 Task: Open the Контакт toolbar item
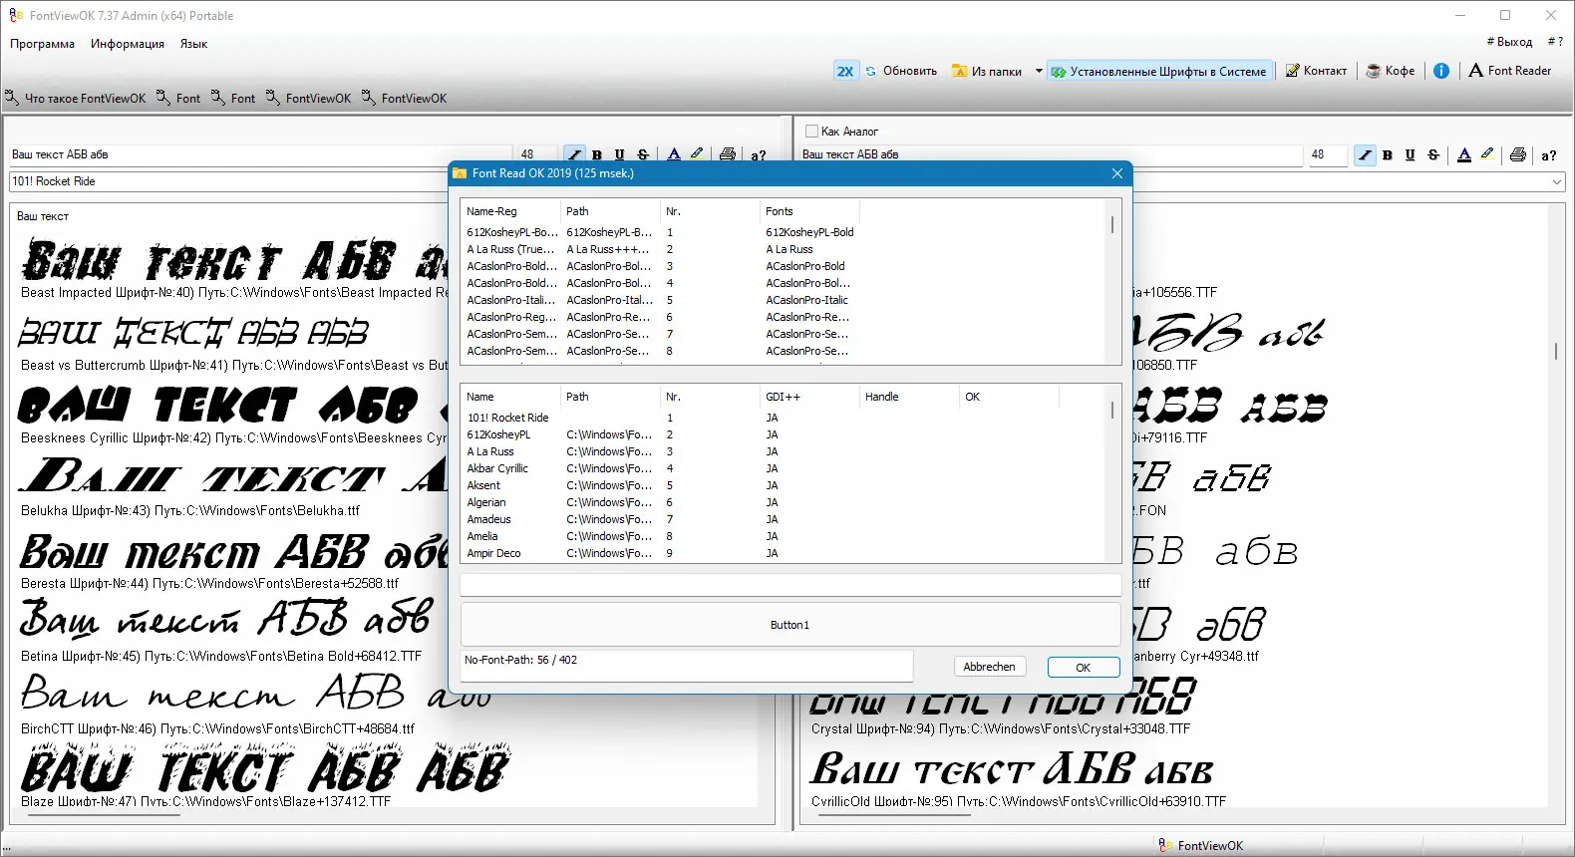(1316, 71)
